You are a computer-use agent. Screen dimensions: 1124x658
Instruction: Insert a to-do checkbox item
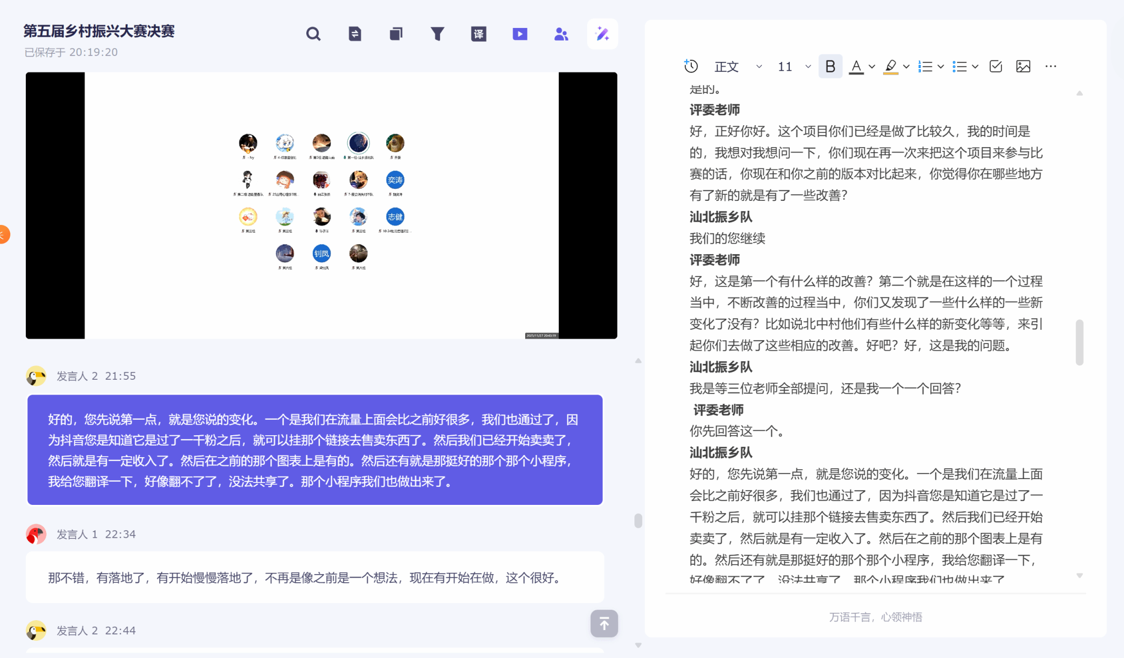[x=996, y=66]
